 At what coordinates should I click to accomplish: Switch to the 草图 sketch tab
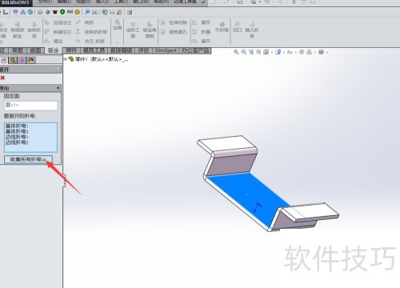click(x=18, y=50)
